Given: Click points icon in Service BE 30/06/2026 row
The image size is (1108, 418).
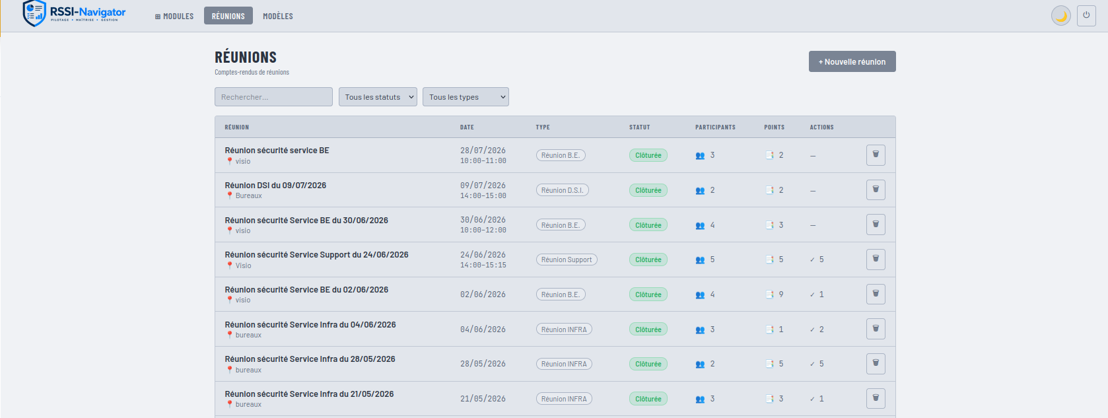Looking at the screenshot, I should [769, 225].
